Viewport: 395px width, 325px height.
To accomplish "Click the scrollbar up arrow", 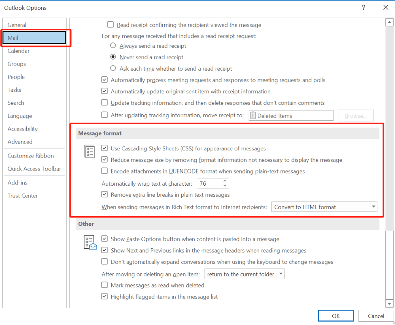I will (389, 22).
